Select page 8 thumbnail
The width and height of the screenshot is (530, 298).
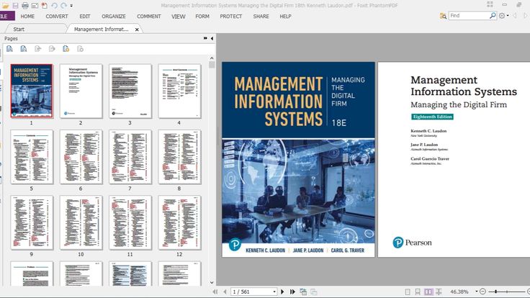tap(179, 157)
